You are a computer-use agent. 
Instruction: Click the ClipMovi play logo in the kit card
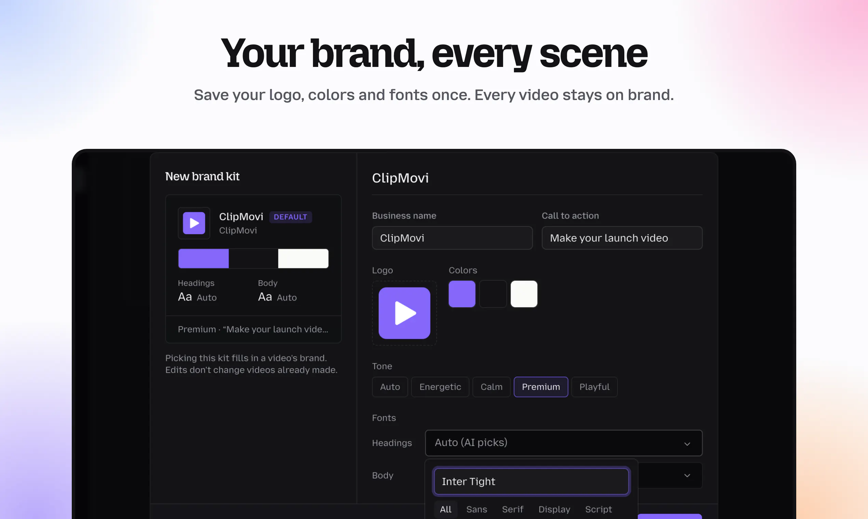point(194,223)
